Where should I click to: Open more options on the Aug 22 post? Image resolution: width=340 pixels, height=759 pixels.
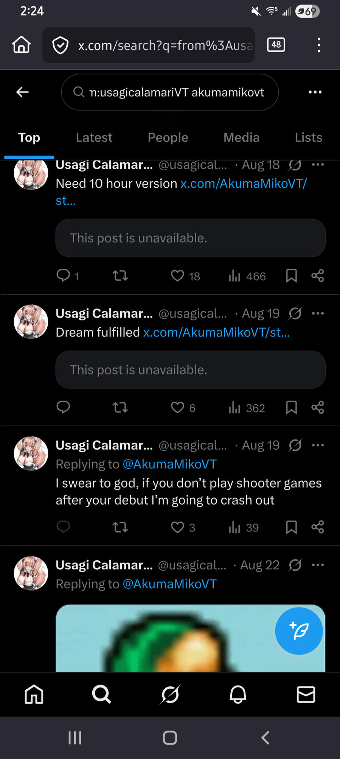coord(318,565)
